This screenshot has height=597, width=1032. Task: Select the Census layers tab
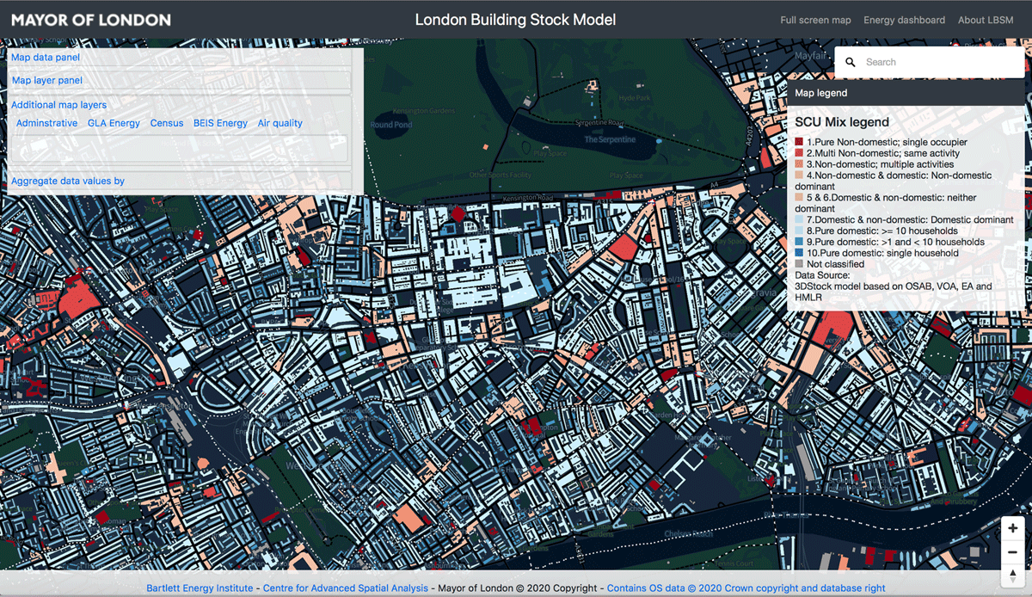pos(167,123)
